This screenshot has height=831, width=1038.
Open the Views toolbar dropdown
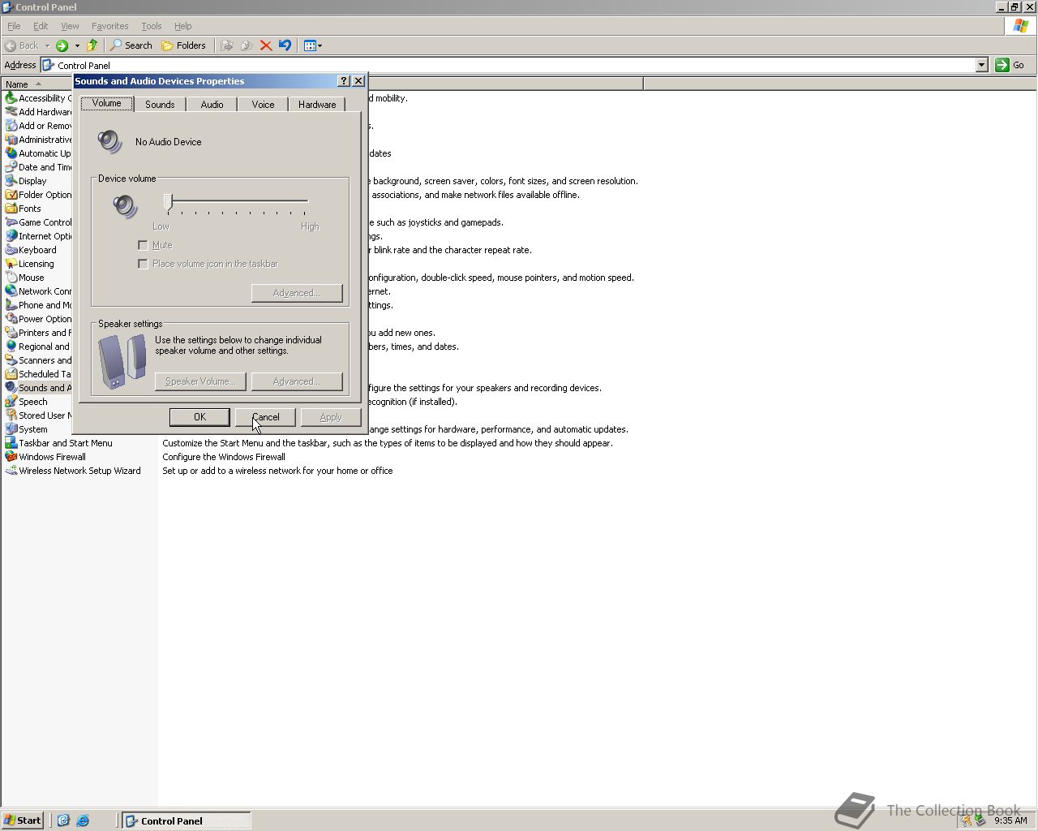click(x=313, y=45)
